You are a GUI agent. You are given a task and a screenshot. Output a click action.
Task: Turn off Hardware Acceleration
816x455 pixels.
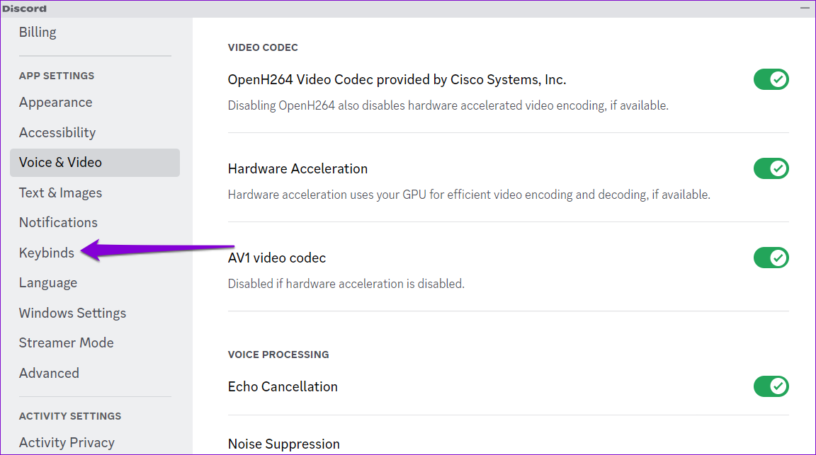pyautogui.click(x=771, y=168)
